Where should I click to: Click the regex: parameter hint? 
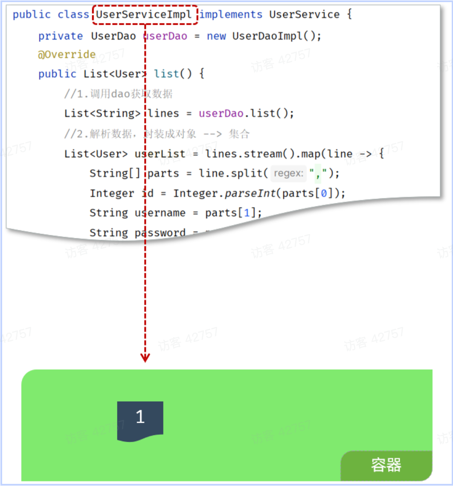(288, 174)
